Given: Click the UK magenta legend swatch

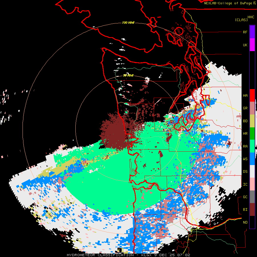Looking at the screenshot, I should (252, 45).
